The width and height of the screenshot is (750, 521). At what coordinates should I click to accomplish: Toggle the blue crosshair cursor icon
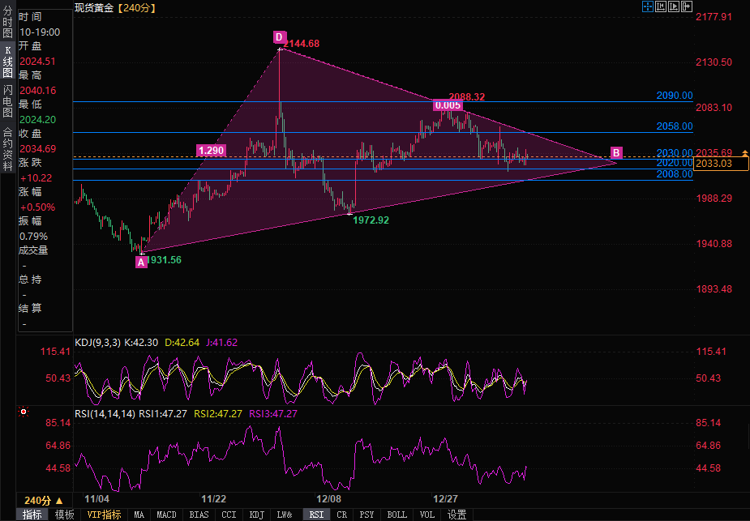(x=648, y=7)
